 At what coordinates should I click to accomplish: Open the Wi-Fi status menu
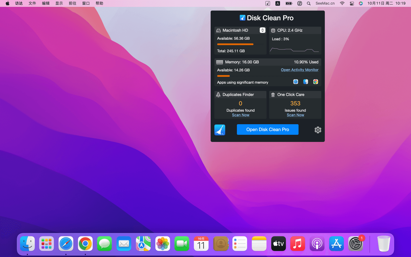pos(342,3)
